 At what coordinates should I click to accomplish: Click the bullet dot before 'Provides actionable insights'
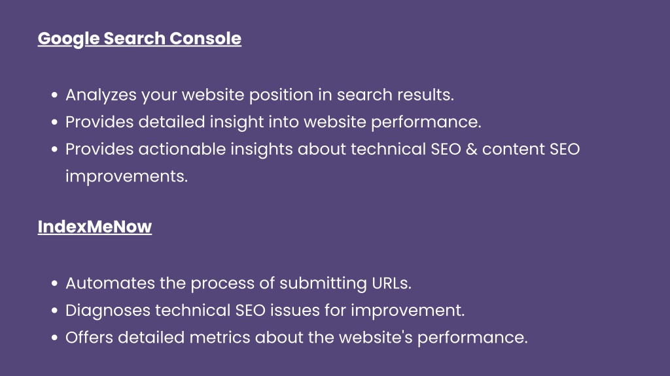[x=54, y=149]
